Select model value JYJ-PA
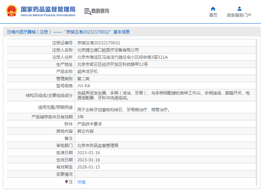Screen dimensions: 261x190 (x=84, y=86)
